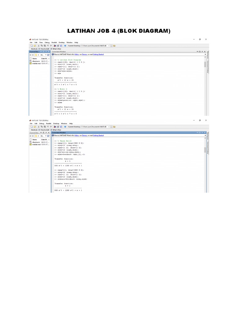Image resolution: width=238 pixels, height=317 pixels.
Task: Click Paste icon in Latihan Blok Diagram MATLAB window
Action: [x=45, y=46]
